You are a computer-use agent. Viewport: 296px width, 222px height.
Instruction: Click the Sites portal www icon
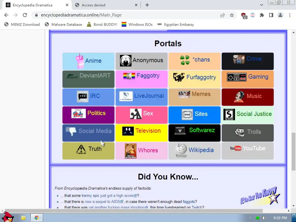[x=187, y=114]
